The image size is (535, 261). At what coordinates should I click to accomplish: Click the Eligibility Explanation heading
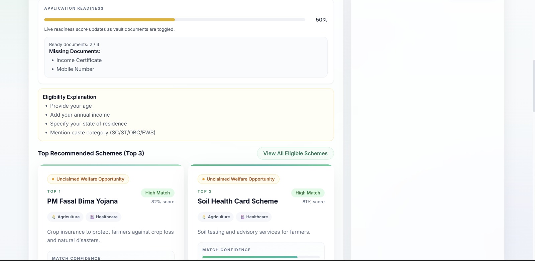[70, 97]
